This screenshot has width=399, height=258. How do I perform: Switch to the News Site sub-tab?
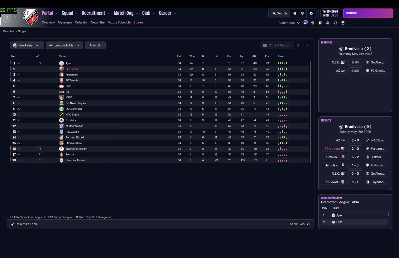98,22
